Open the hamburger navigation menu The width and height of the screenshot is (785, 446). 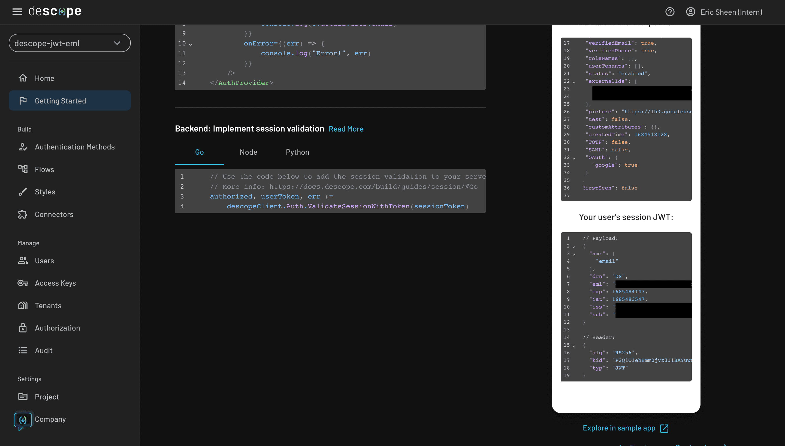click(17, 11)
